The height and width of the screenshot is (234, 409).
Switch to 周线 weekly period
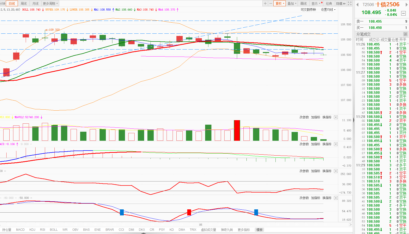(x=24, y=4)
